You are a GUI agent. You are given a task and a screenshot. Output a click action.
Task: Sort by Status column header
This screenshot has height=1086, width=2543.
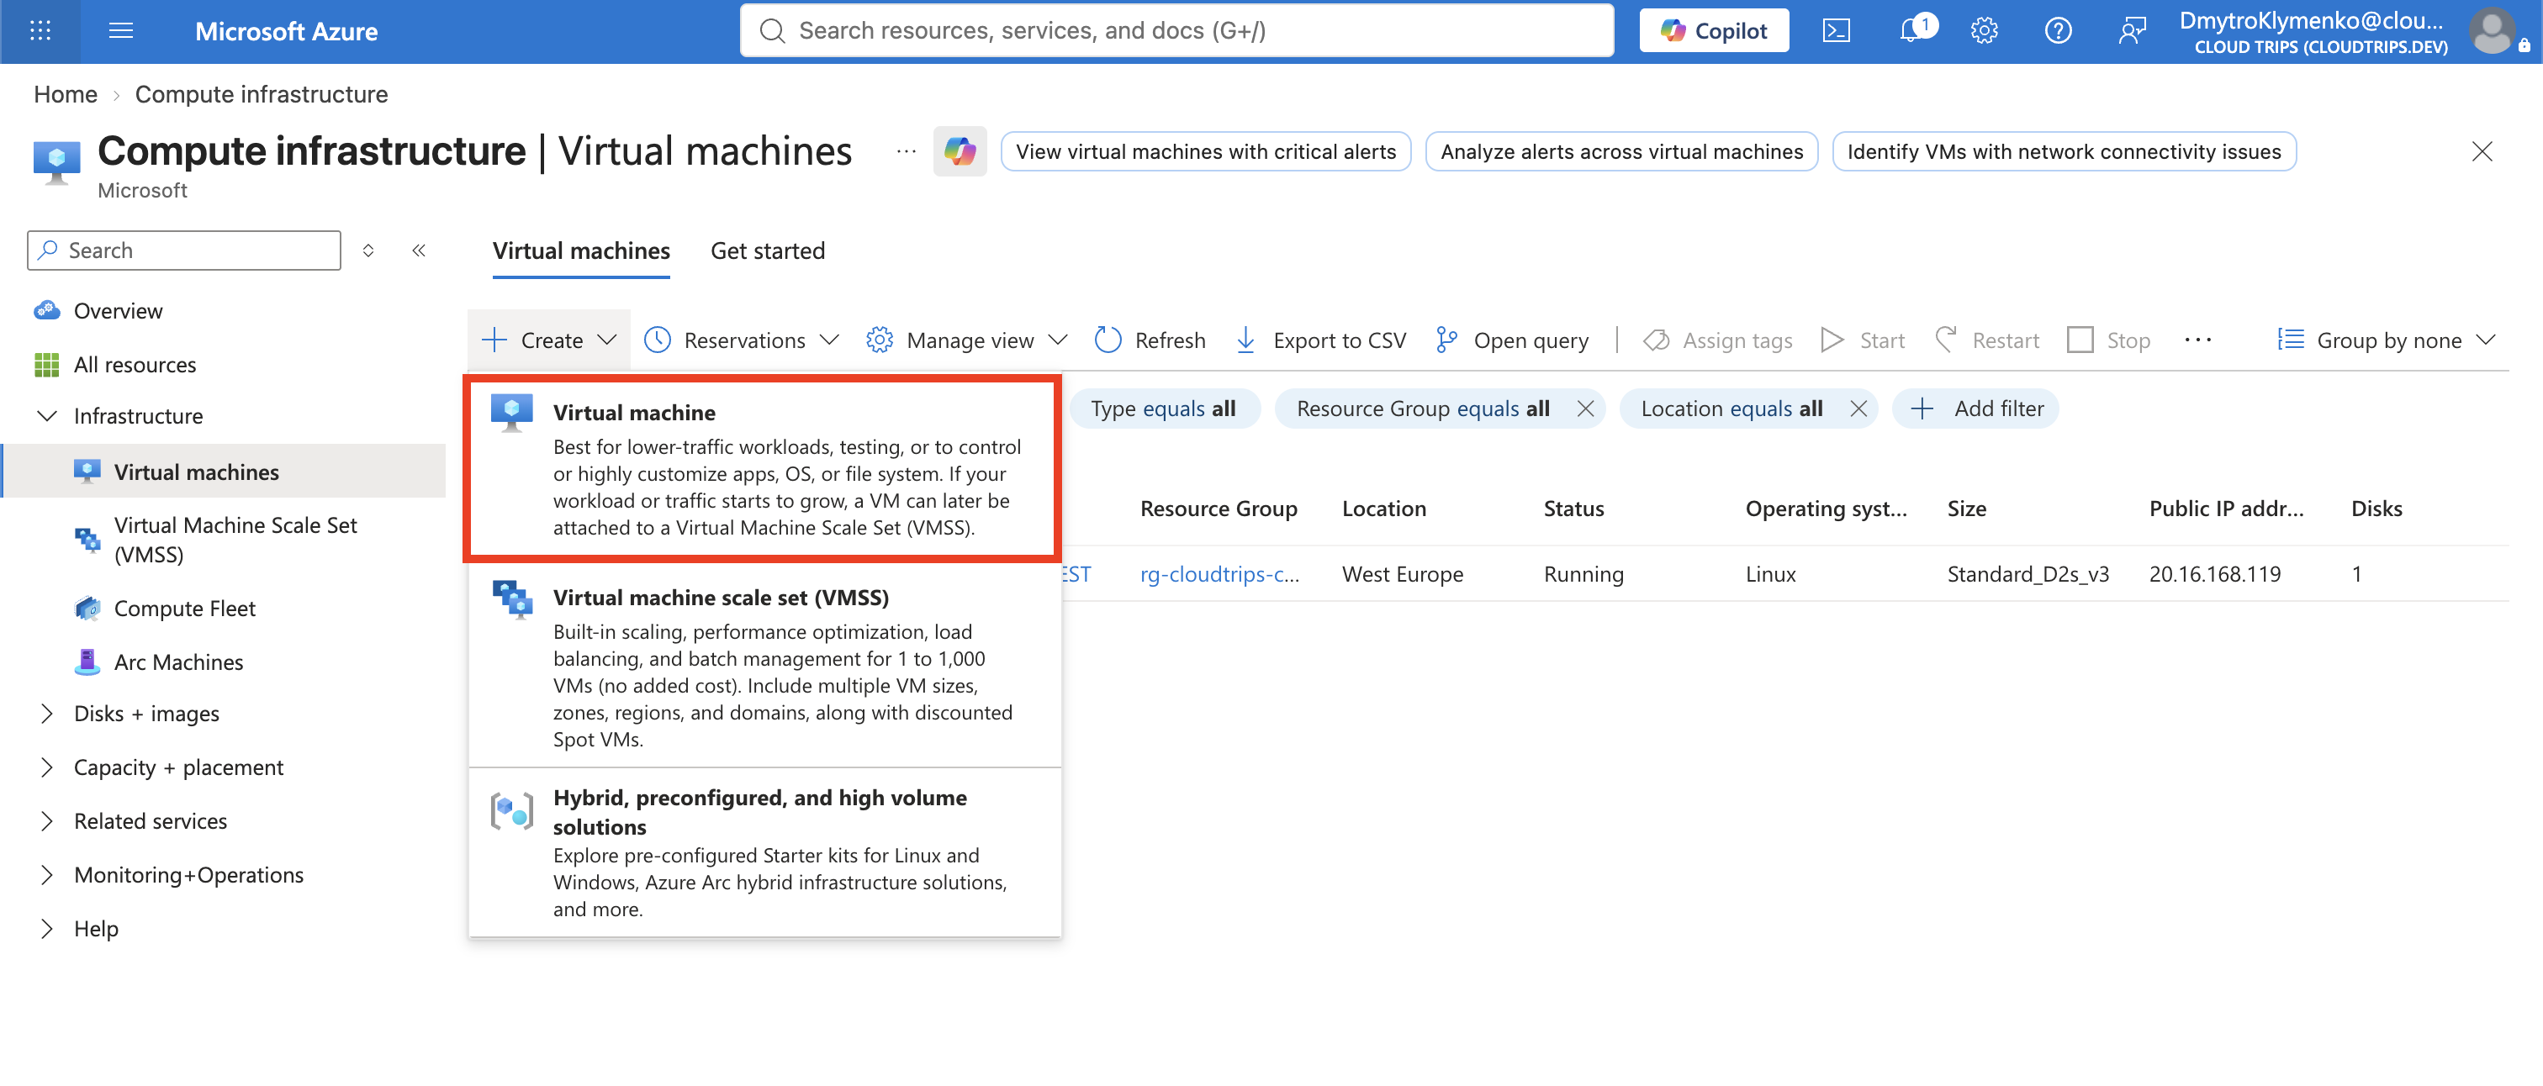(x=1573, y=509)
